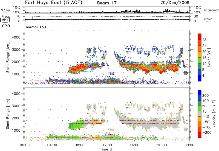Click the "Time UT" axis title
The width and height of the screenshot is (219, 151).
coord(107,149)
